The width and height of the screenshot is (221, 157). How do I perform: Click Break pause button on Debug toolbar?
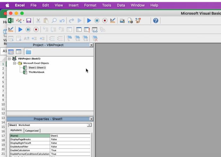(28, 30)
